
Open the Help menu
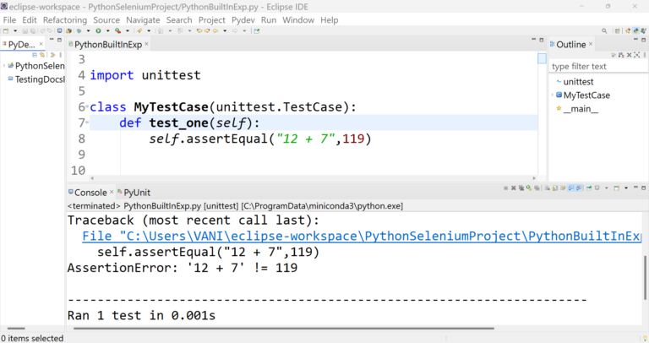329,20
